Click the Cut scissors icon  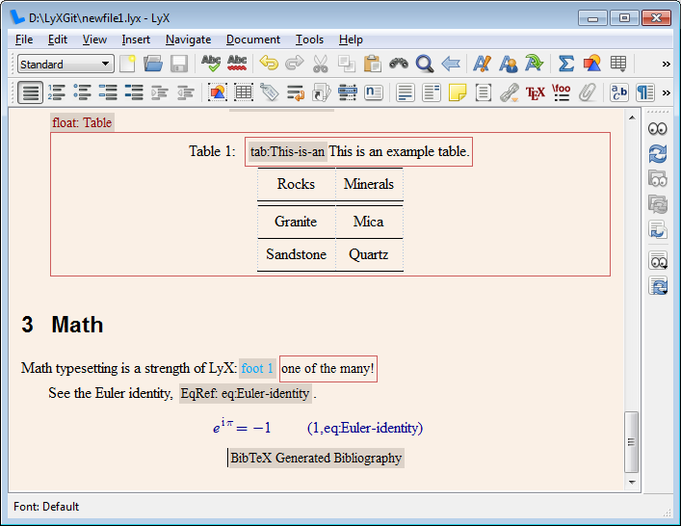click(321, 64)
